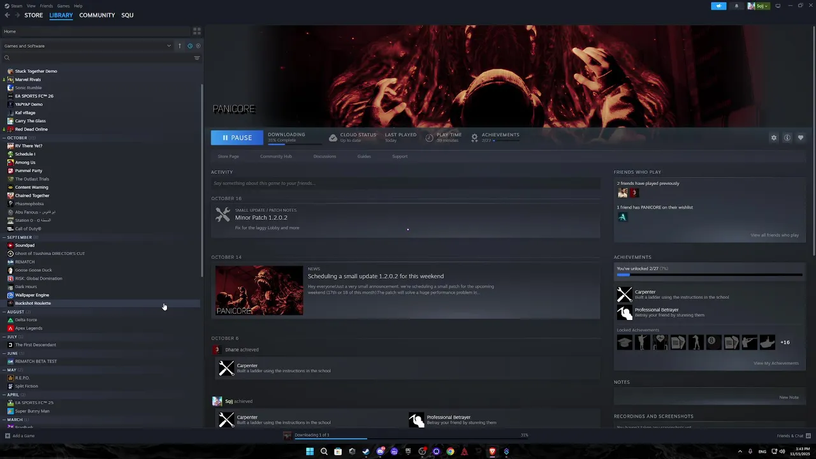Click the Cloud Status icon
This screenshot has height=459, width=816.
click(333, 138)
